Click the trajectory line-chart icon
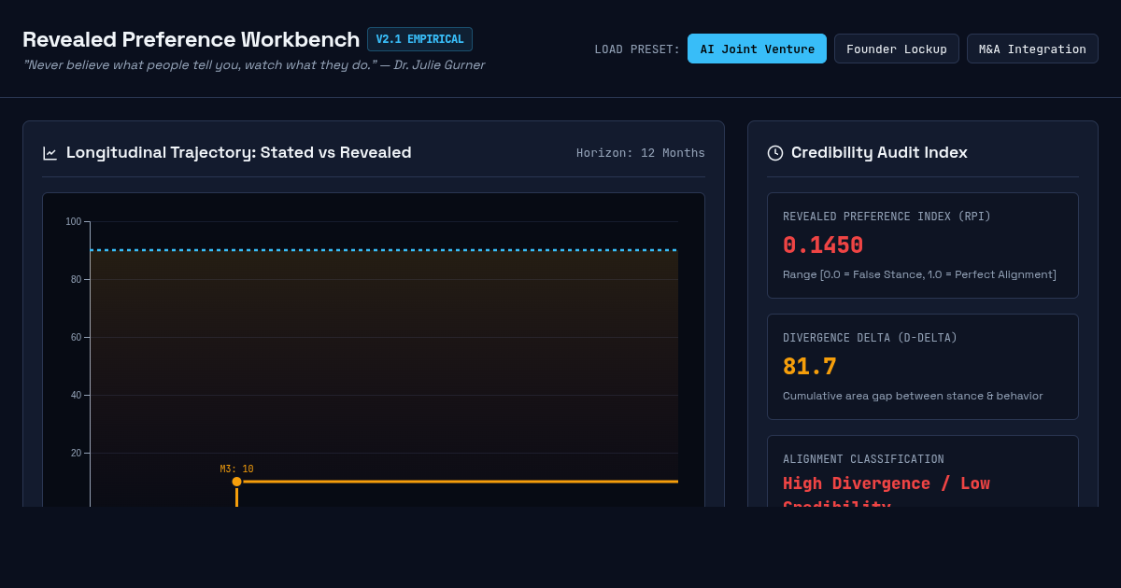The image size is (1121, 588). (x=50, y=153)
